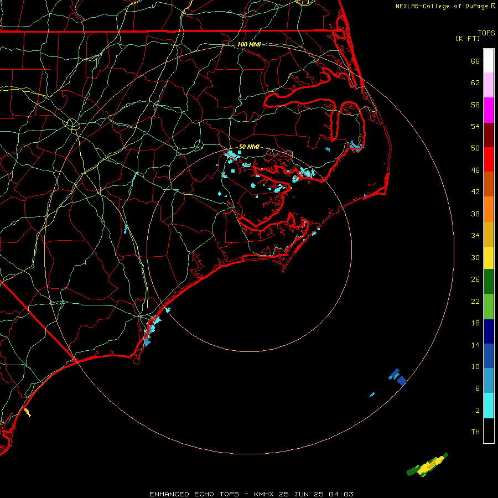Image resolution: width=498 pixels, height=498 pixels.
Task: Click the cyan echo cluster by the 50 NMI label
Action: (233, 155)
